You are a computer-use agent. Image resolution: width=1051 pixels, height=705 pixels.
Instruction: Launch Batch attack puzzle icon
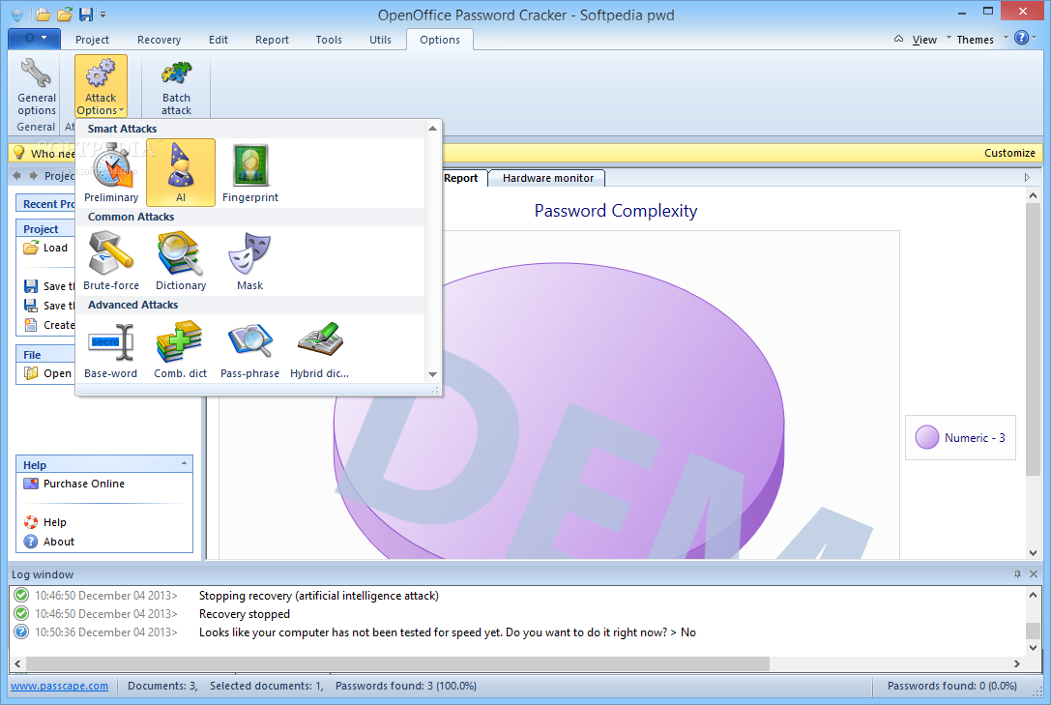pyautogui.click(x=176, y=86)
